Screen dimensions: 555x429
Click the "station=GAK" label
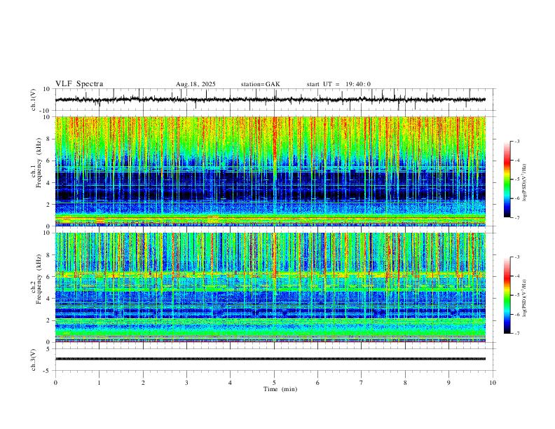[x=260, y=84]
